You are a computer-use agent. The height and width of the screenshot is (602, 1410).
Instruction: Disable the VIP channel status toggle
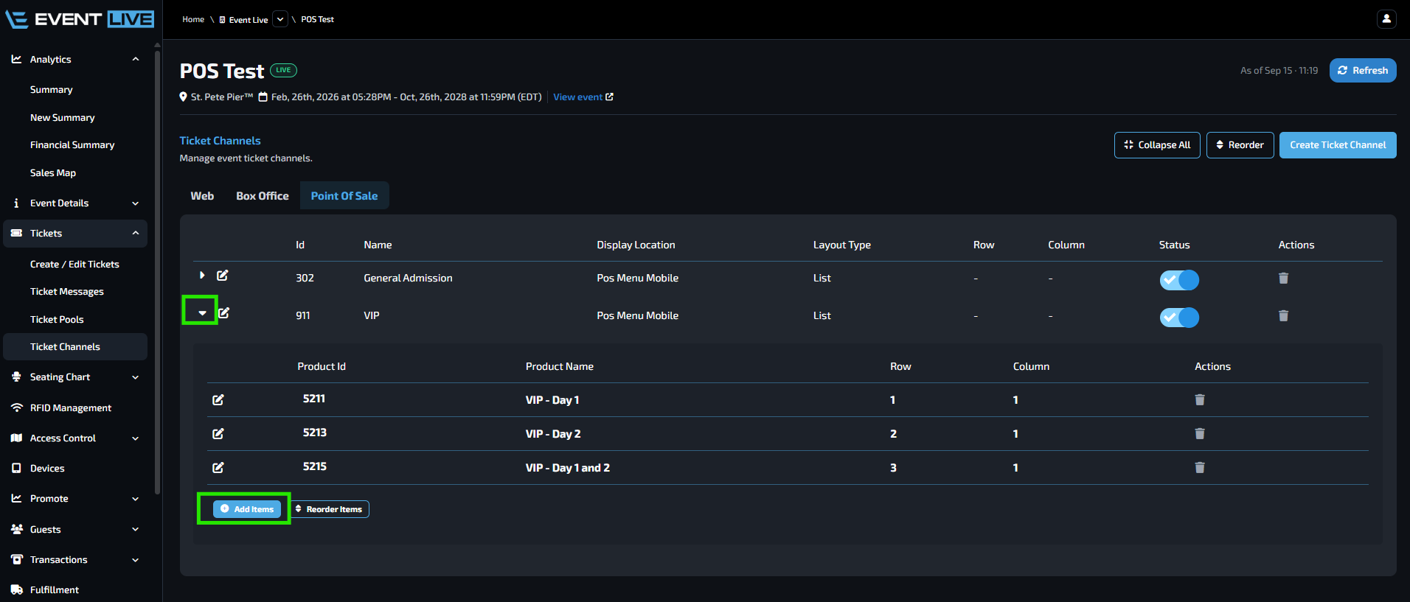coord(1179,318)
